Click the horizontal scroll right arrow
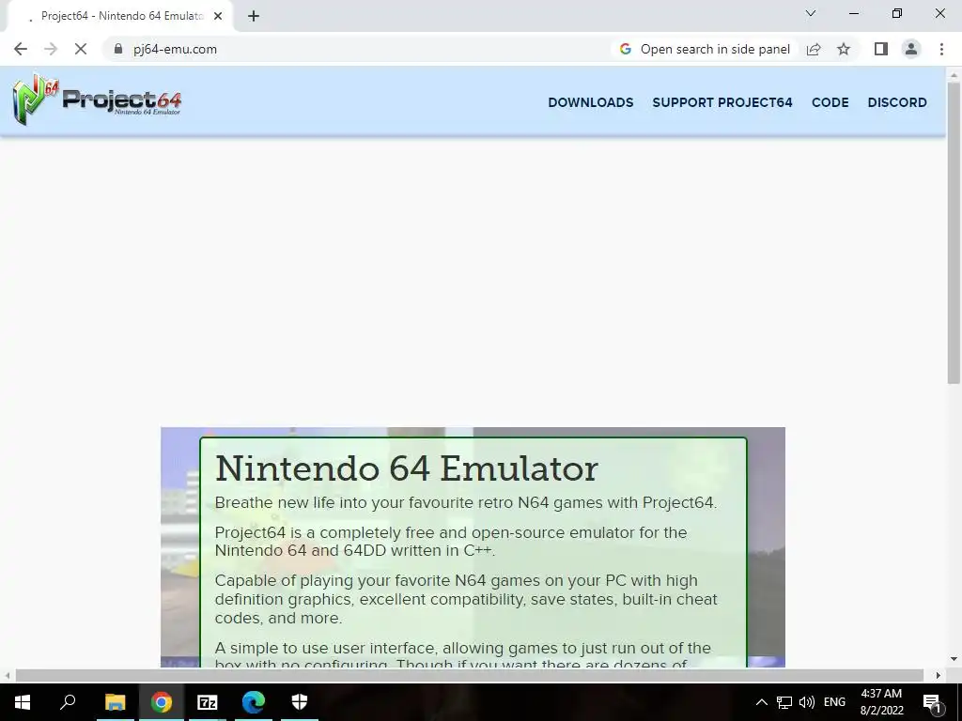This screenshot has width=962, height=721. click(939, 675)
